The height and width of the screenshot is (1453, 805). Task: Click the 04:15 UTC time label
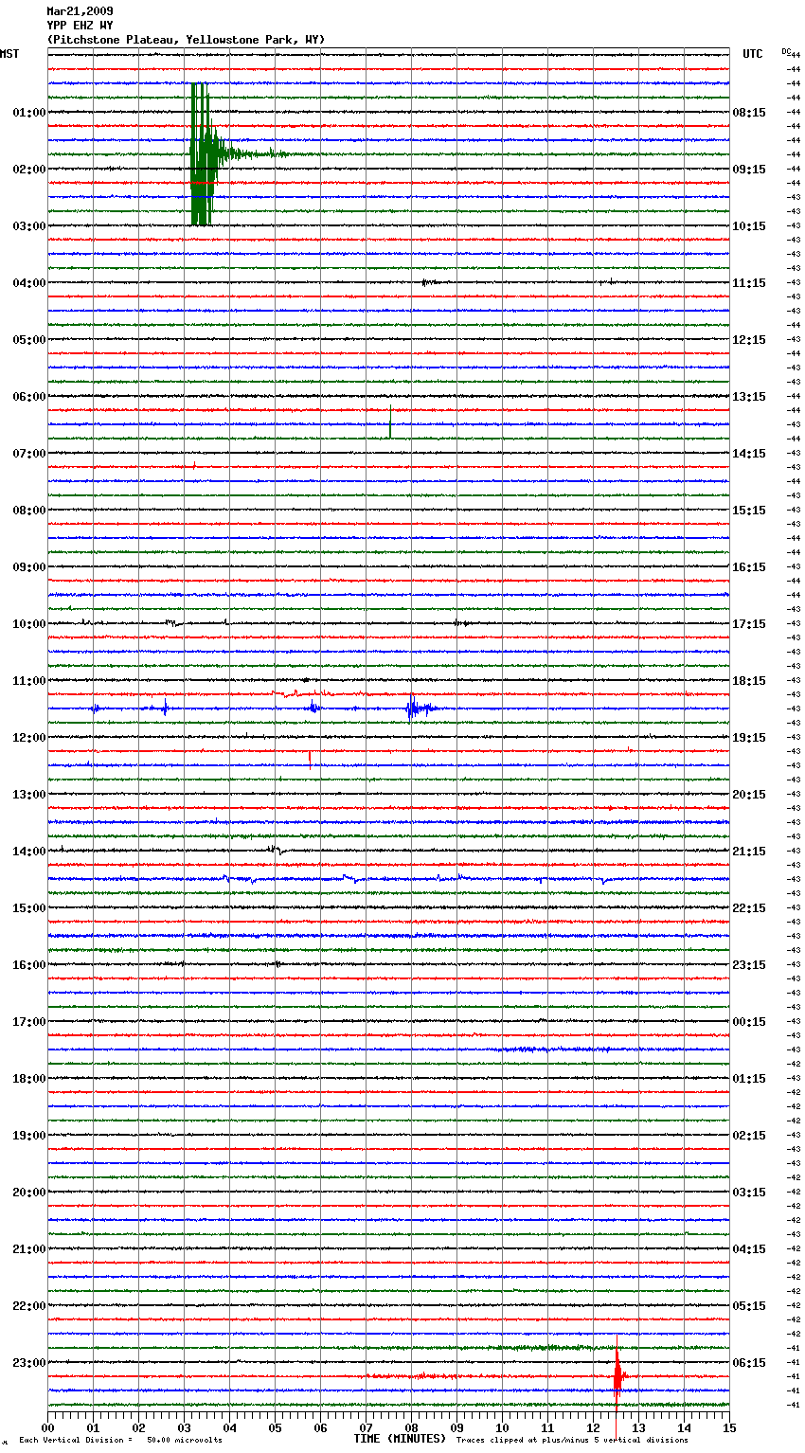(x=749, y=1249)
